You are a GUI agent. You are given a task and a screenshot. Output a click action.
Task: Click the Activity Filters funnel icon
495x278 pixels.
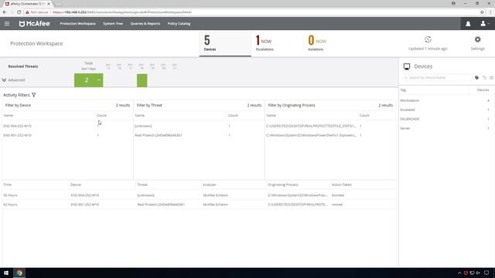pyautogui.click(x=34, y=95)
